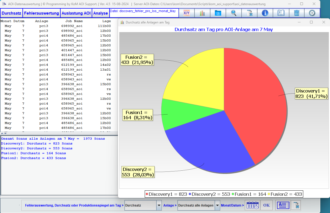Click the line 'Fusion2: Durchsatz = 433 Scans'
This screenshot has width=330, height=213.
34,158
